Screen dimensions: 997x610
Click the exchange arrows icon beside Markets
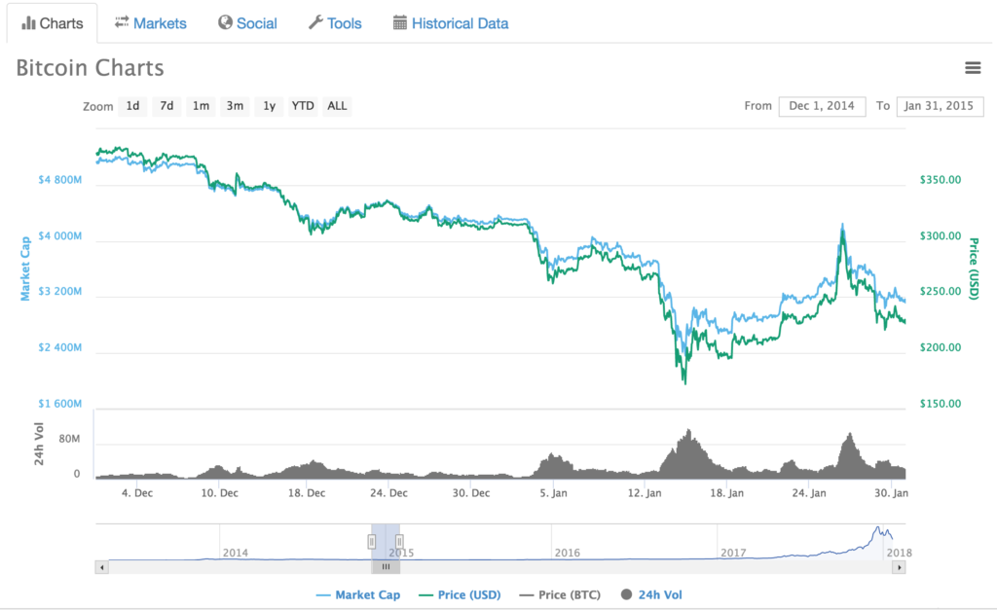click(x=122, y=22)
